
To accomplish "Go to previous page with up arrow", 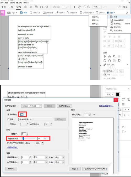I will pos(54,7).
